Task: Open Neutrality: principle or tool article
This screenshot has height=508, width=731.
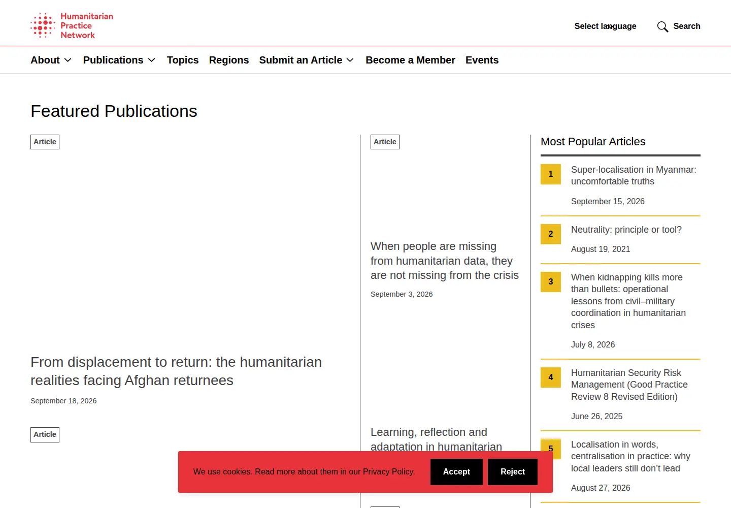Action: click(626, 230)
